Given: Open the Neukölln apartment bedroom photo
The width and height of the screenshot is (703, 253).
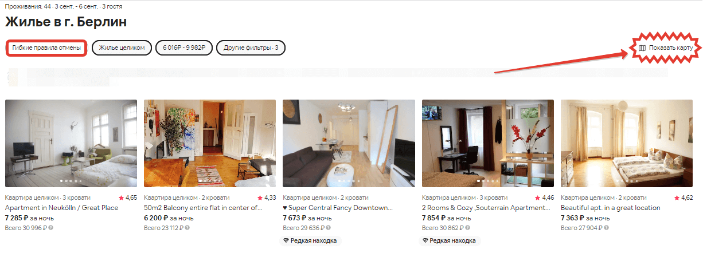Looking at the screenshot, I should 71,143.
